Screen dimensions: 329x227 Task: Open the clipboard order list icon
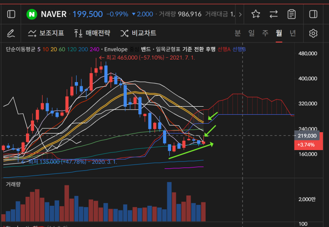292,14
